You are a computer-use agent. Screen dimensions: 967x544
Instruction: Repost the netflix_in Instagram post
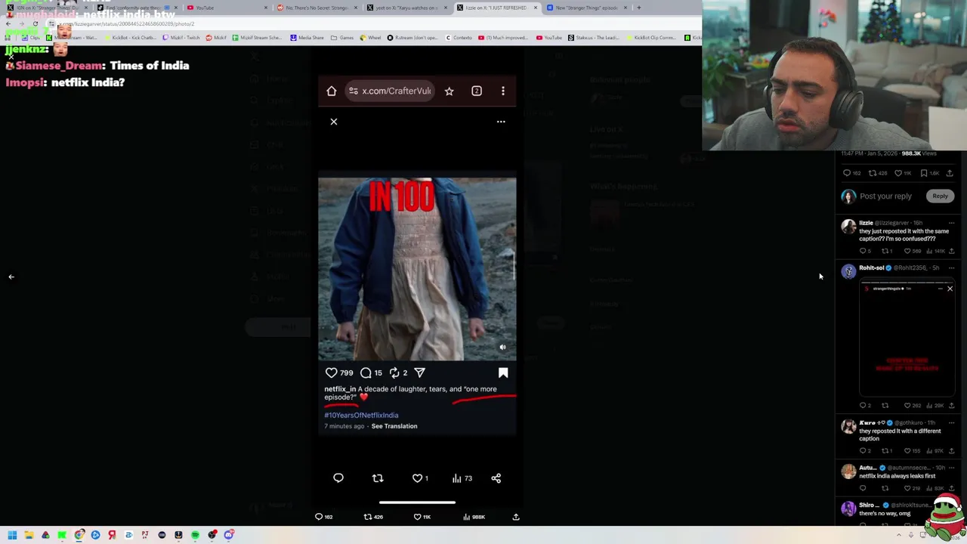tap(394, 372)
